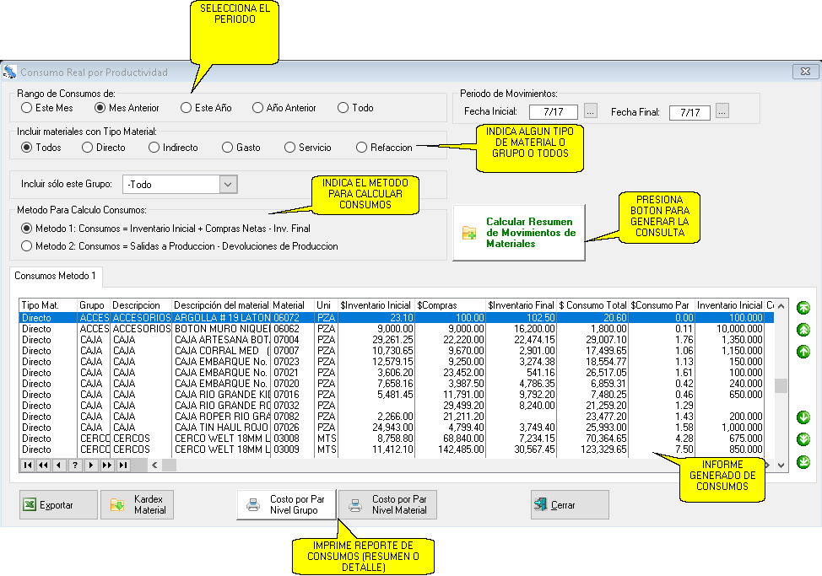This screenshot has height=576, width=822.
Task: Open date picker beside Fecha Inicial
Action: (x=591, y=111)
